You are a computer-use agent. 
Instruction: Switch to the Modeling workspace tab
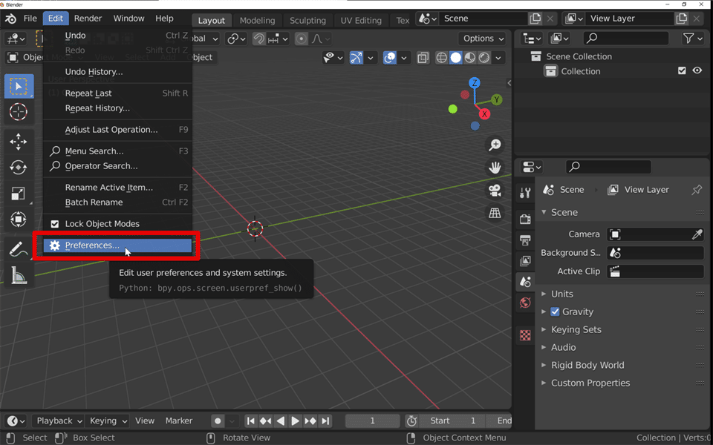pyautogui.click(x=257, y=21)
